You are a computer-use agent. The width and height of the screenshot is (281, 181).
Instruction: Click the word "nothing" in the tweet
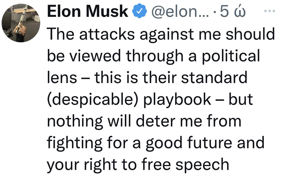tap(75, 122)
